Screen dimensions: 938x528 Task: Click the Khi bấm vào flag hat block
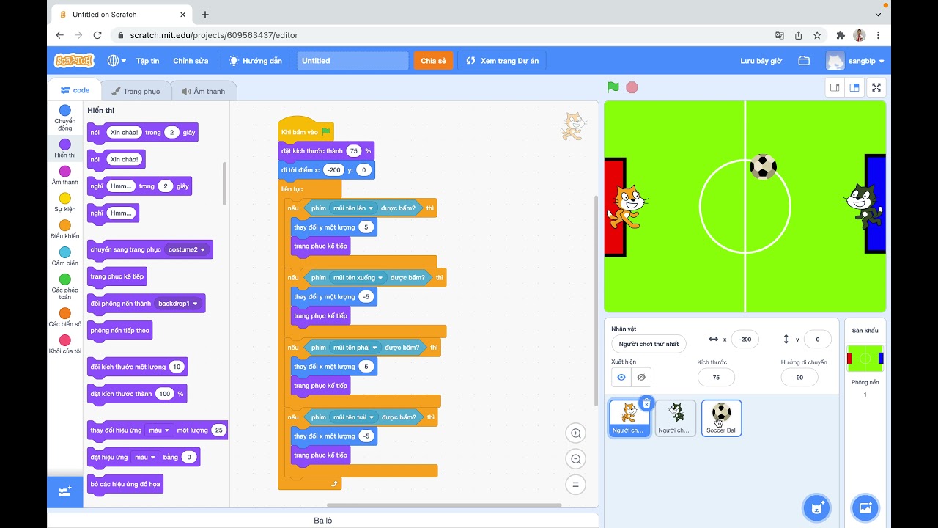(306, 131)
